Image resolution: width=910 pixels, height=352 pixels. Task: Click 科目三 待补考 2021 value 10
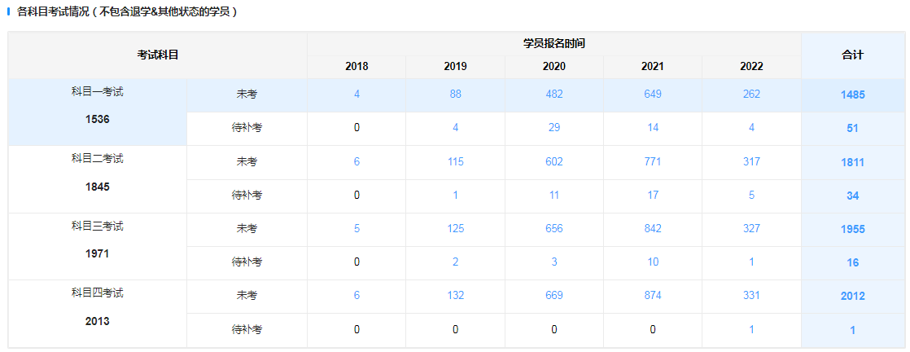pos(653,262)
